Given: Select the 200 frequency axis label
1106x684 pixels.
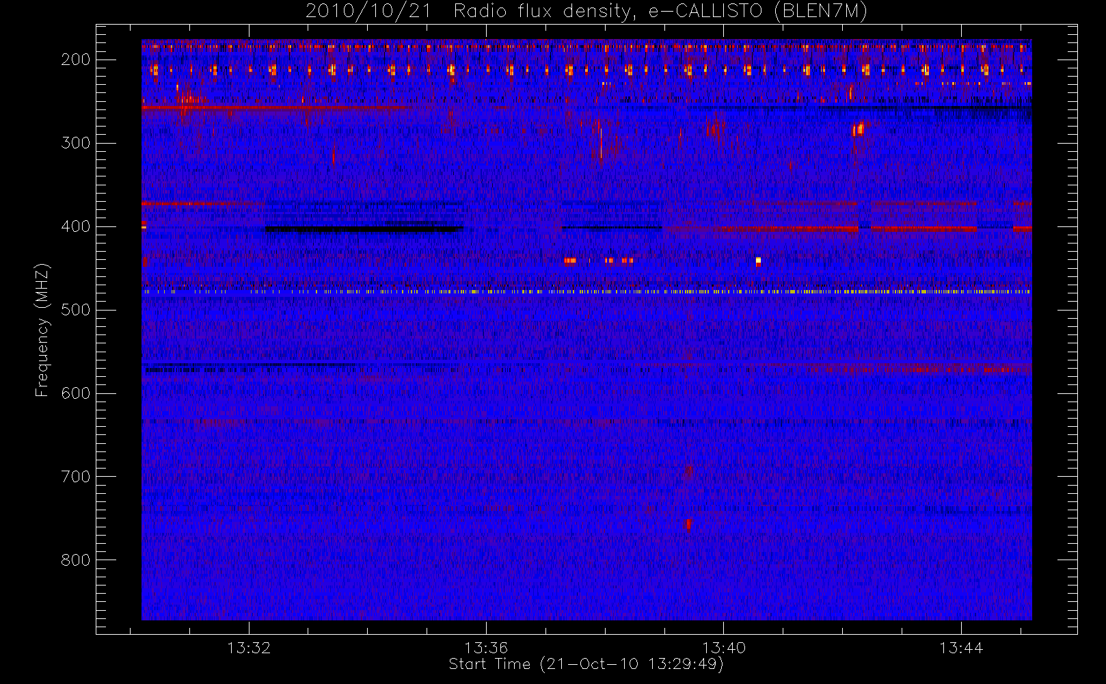Looking at the screenshot, I should click(x=76, y=60).
